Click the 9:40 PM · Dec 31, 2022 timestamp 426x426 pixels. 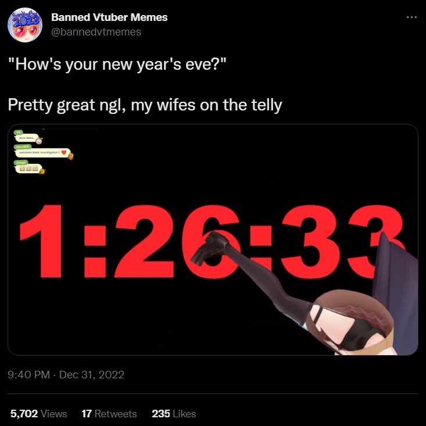[x=66, y=375]
